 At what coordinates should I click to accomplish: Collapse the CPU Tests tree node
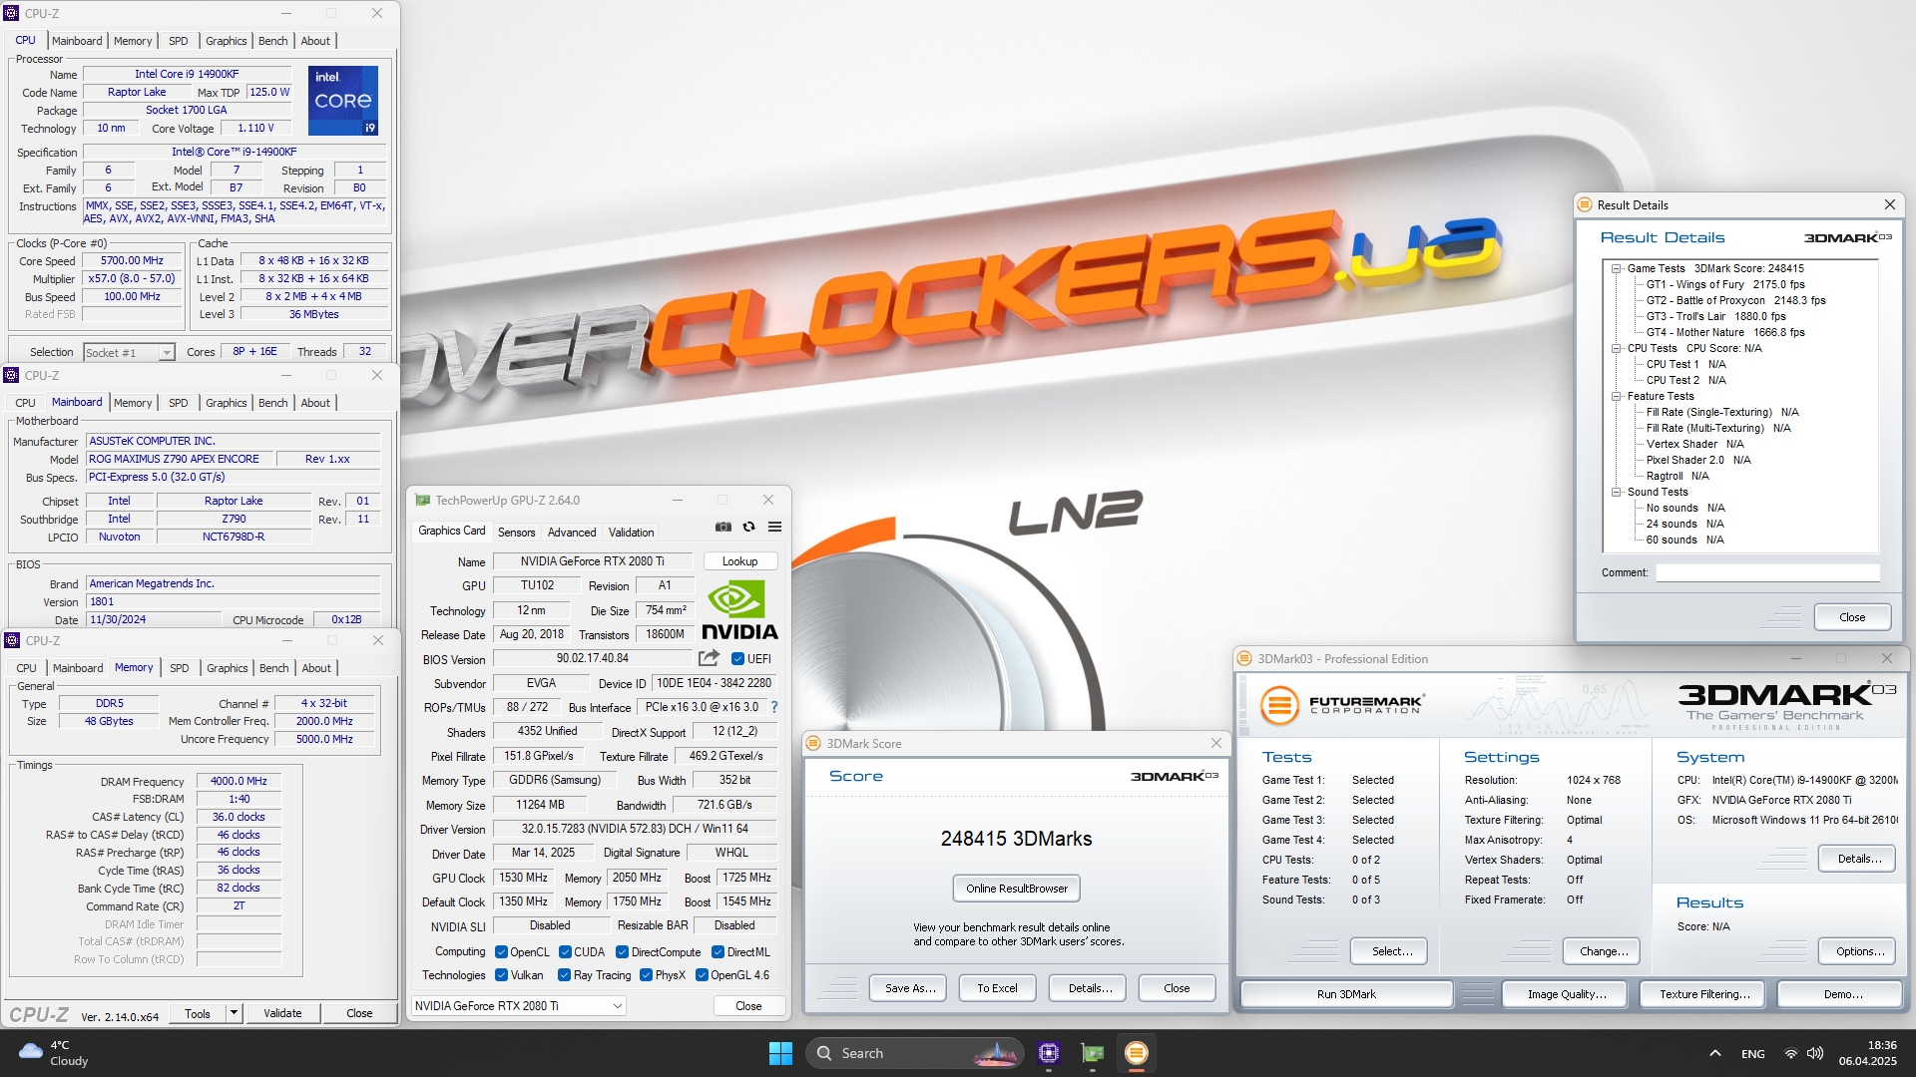coord(1616,348)
